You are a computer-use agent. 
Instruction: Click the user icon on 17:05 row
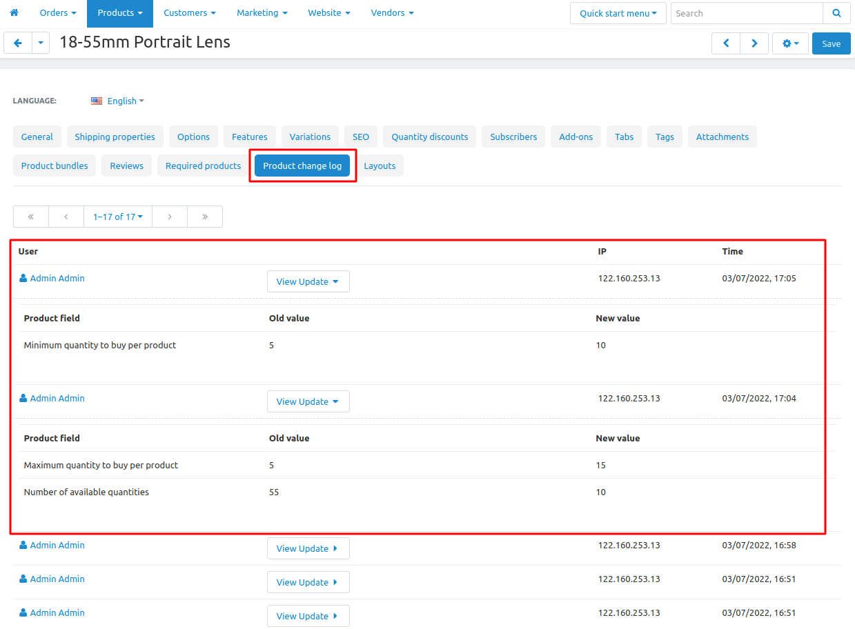pyautogui.click(x=23, y=278)
